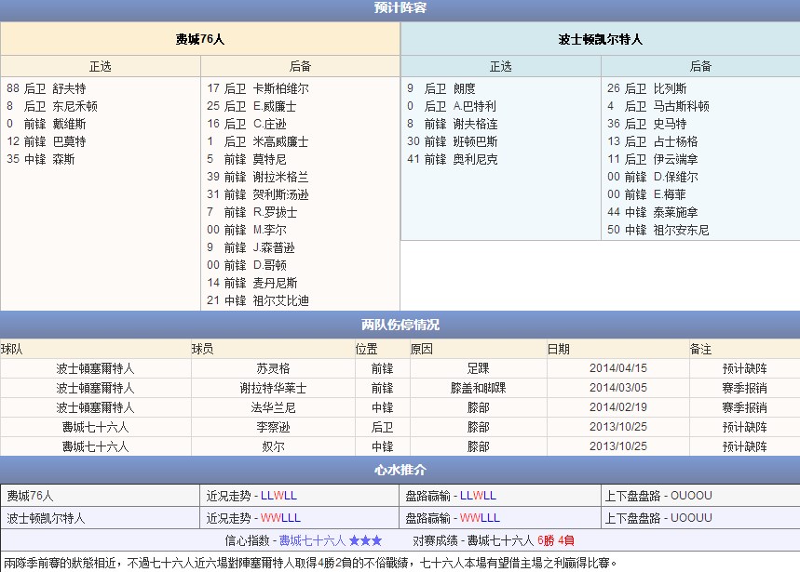Image resolution: width=800 pixels, height=572 pixels.
Task: Click bench forward 'E.梅菲'
Action: pyautogui.click(x=670, y=194)
